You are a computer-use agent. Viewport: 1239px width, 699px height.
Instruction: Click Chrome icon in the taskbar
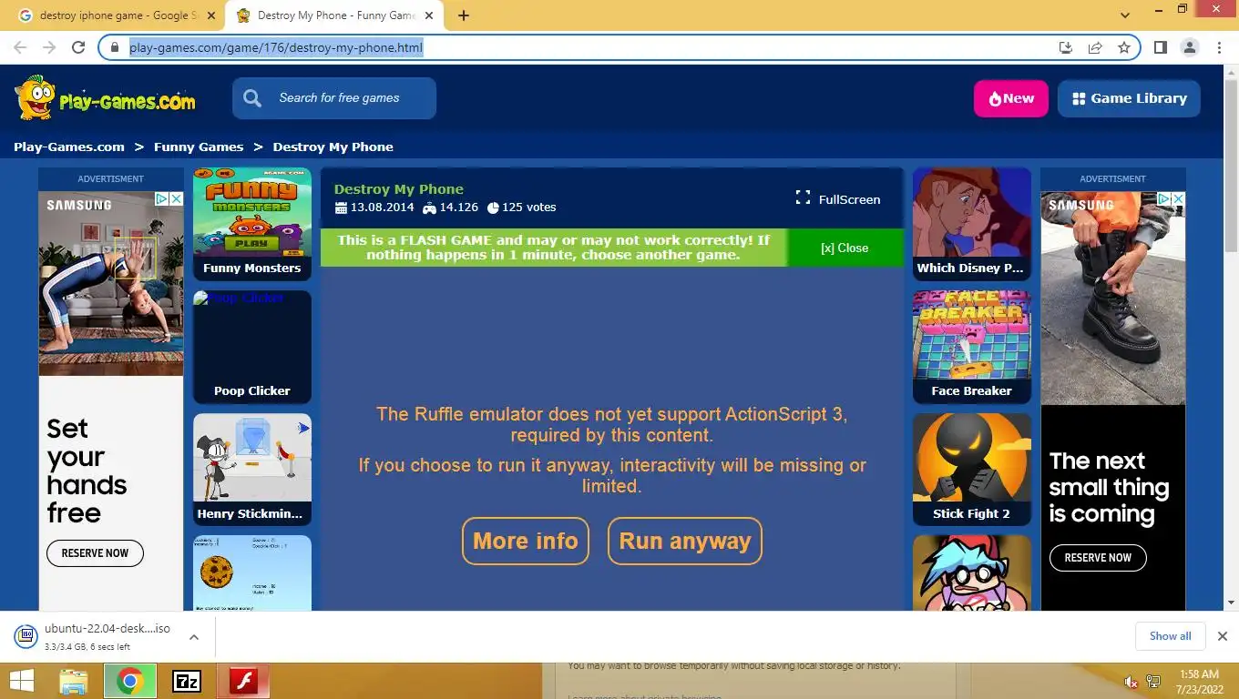(130, 681)
